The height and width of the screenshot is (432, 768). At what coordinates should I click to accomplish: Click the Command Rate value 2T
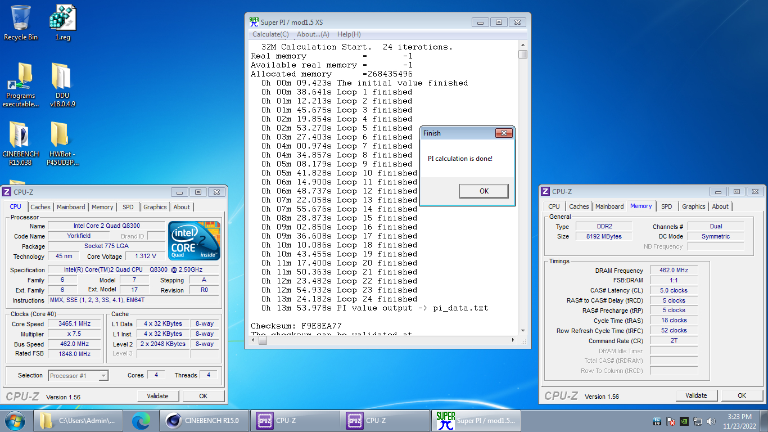click(x=674, y=341)
